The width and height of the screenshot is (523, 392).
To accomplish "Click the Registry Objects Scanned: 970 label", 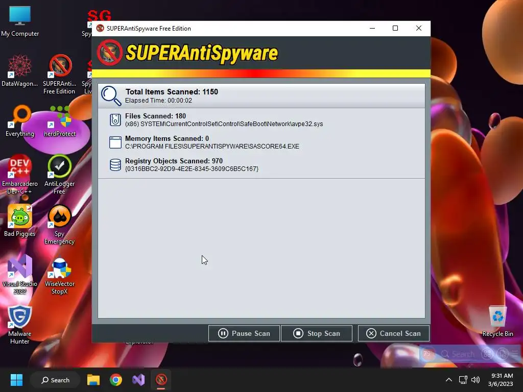I will (174, 161).
